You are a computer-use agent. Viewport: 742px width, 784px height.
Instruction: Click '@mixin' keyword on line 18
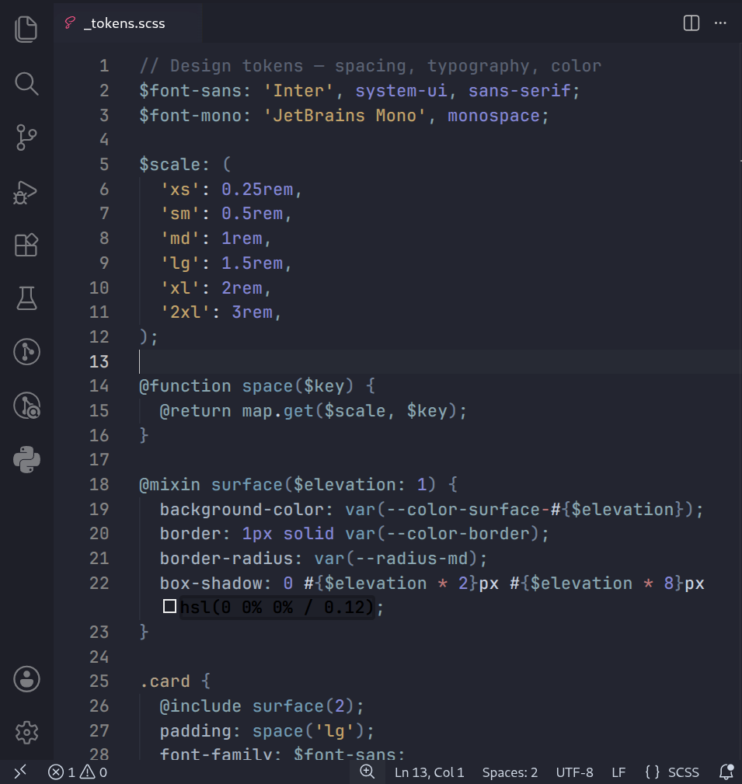(x=169, y=485)
